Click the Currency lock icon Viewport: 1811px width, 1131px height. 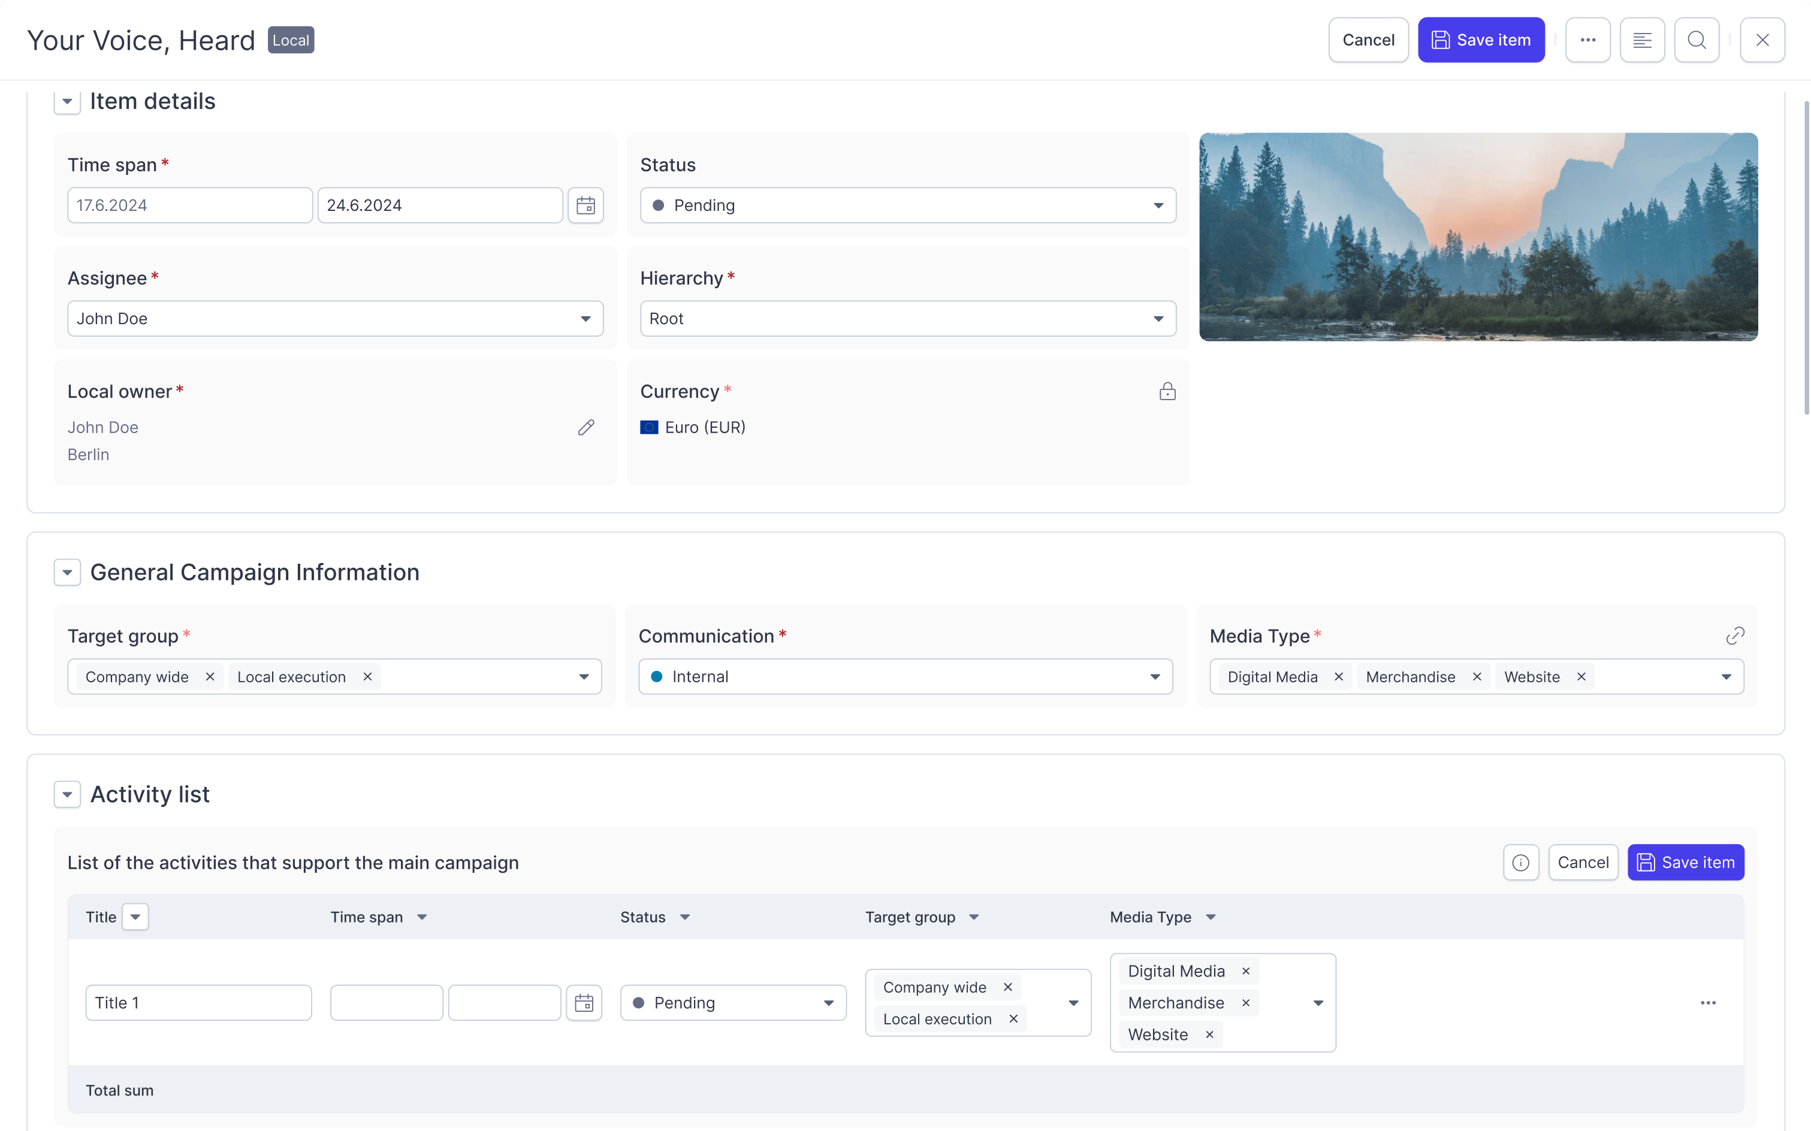tap(1167, 391)
